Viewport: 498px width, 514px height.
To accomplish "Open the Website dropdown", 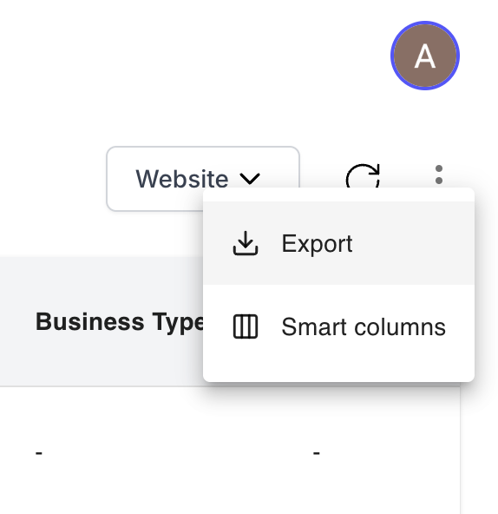I will point(203,179).
